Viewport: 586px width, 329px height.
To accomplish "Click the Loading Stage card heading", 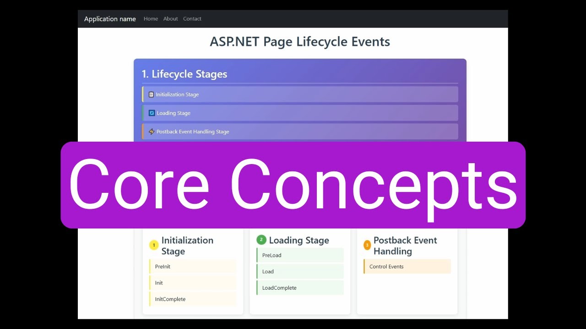I will click(299, 240).
